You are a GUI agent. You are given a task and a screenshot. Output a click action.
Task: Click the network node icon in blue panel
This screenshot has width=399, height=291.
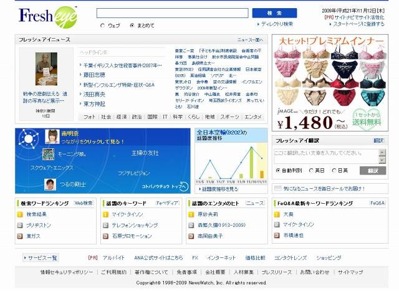(28, 138)
